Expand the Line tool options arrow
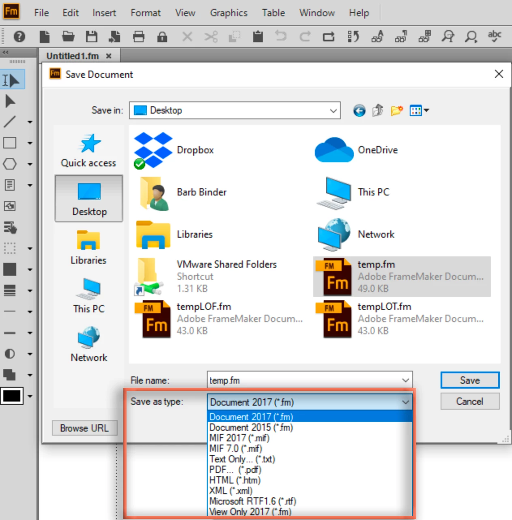 (30, 122)
